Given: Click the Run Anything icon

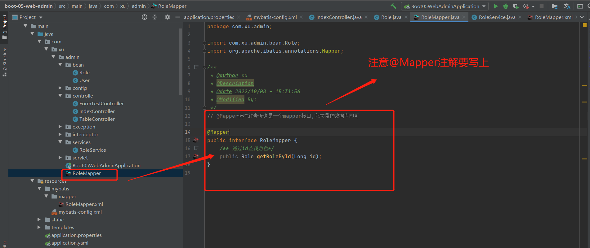Looking at the screenshot, I should [580, 6].
